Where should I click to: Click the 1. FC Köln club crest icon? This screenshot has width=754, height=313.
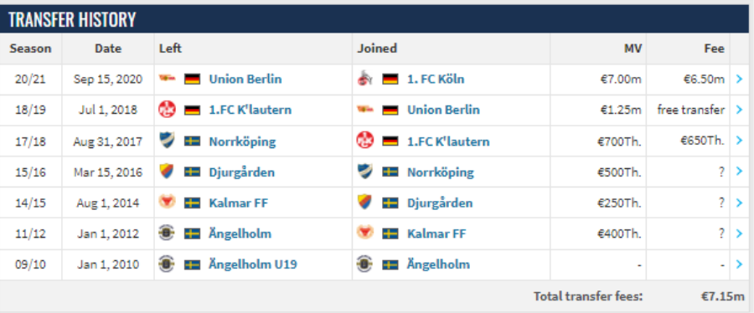coord(365,80)
